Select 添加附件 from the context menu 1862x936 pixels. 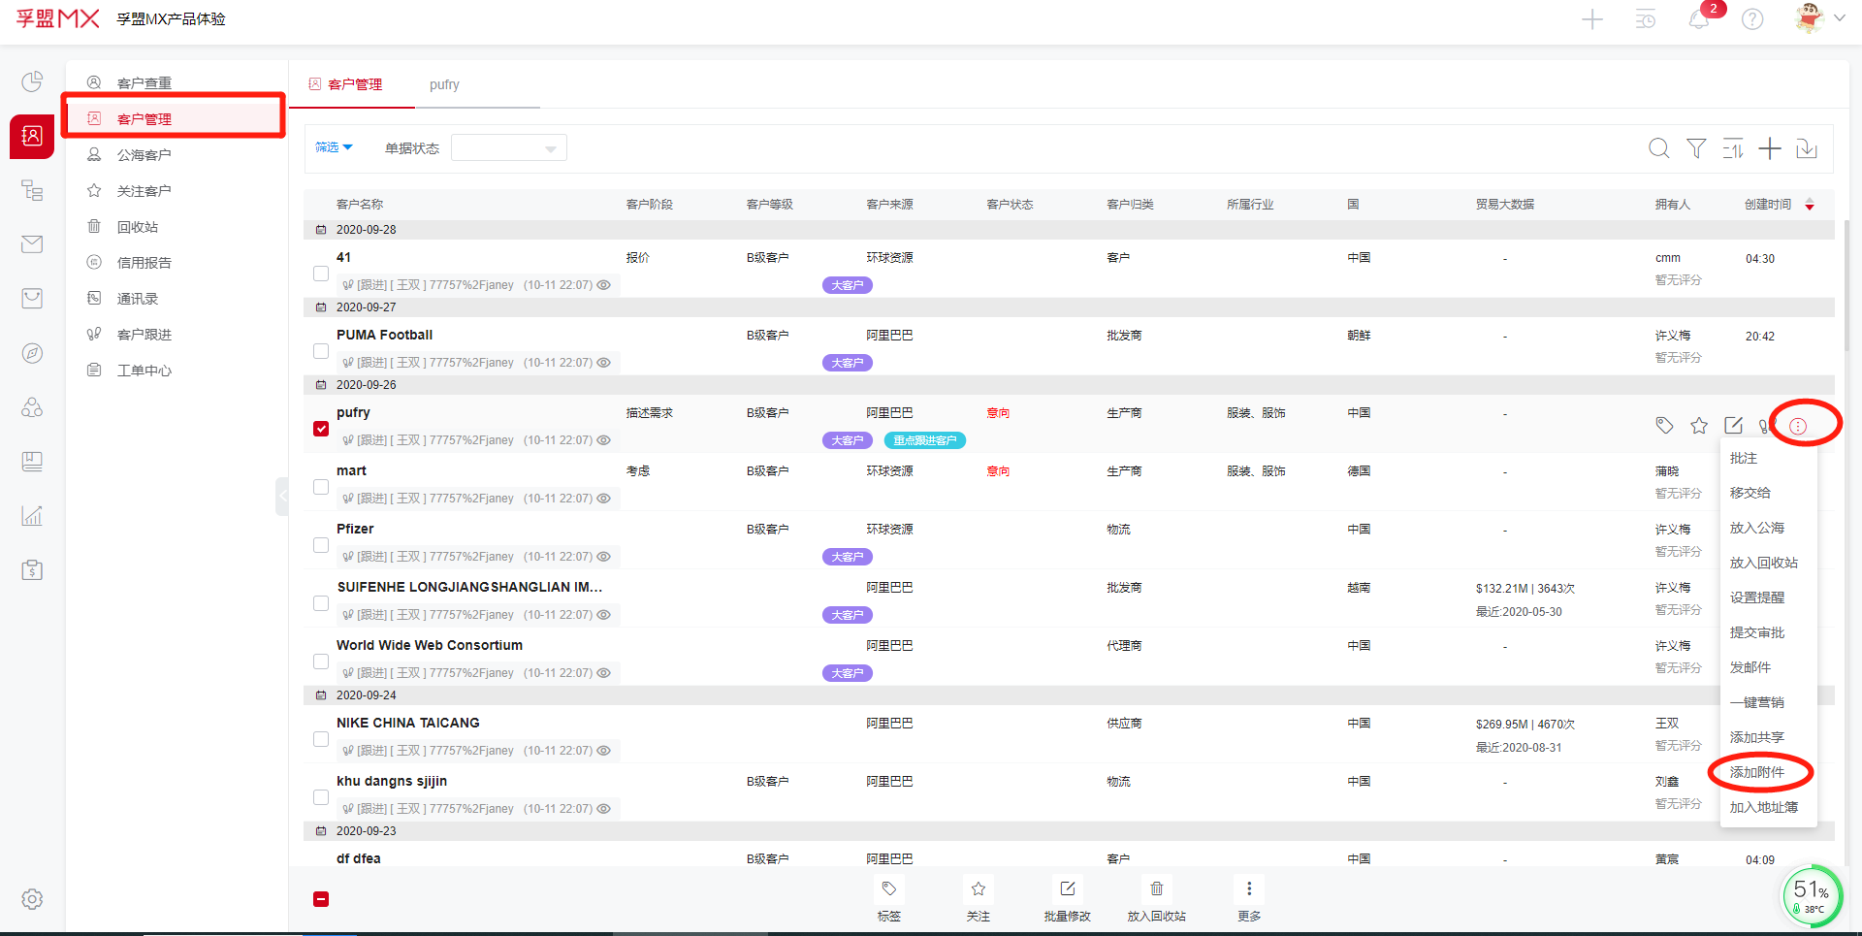pos(1756,772)
